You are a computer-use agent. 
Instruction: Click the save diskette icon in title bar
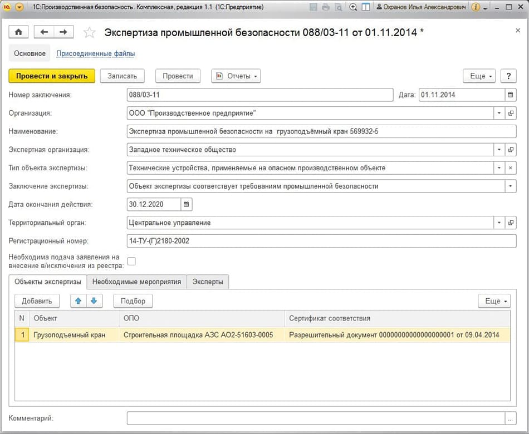click(314, 7)
